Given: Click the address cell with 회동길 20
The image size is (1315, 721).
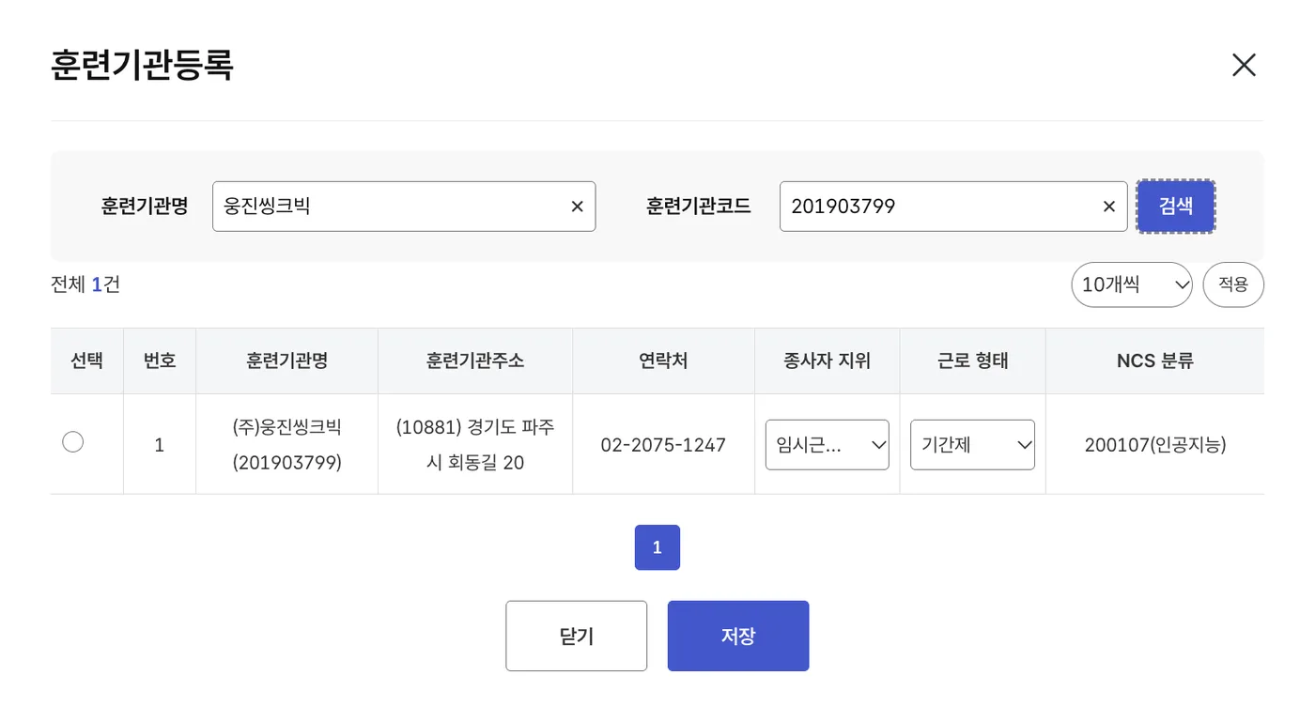Looking at the screenshot, I should [x=475, y=445].
